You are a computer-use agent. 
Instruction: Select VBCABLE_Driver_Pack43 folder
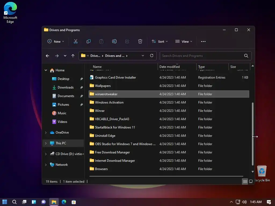(x=169, y=119)
